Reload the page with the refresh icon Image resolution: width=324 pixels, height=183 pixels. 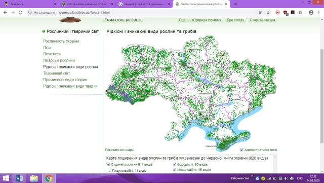click(20, 13)
